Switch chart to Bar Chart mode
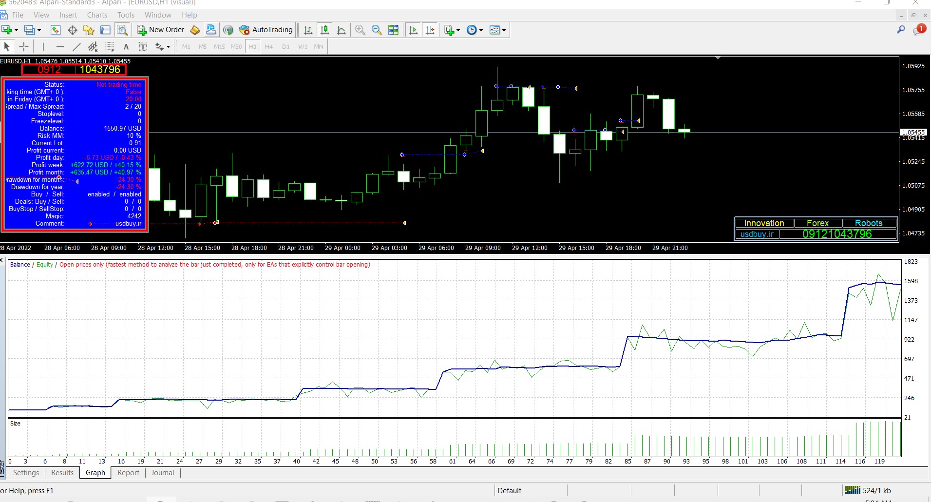The image size is (931, 502). click(308, 30)
